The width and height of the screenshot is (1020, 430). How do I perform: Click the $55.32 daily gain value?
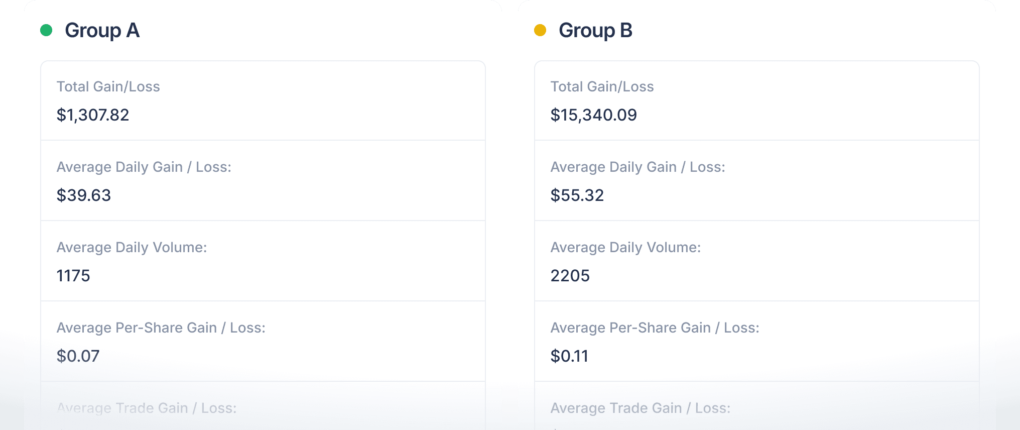point(577,195)
